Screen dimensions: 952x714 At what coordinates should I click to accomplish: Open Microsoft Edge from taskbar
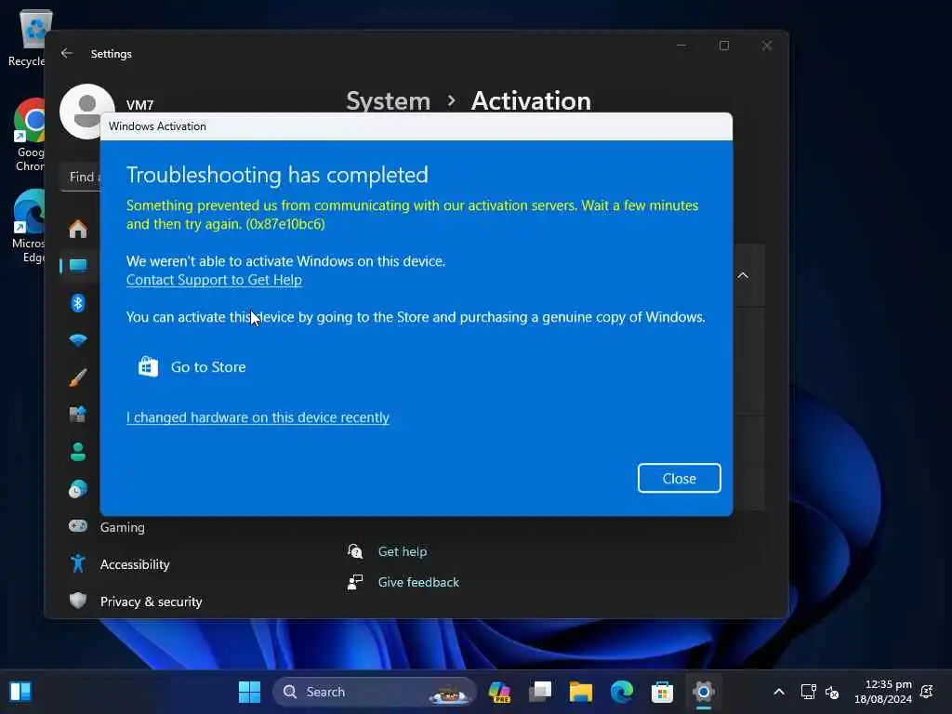point(622,692)
